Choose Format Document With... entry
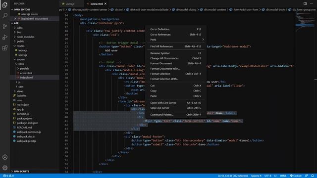This screenshot has height=178, width=317. coord(175,69)
